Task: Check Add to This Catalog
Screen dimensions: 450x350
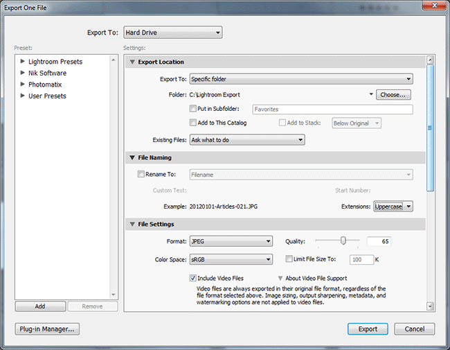Action: [193, 123]
